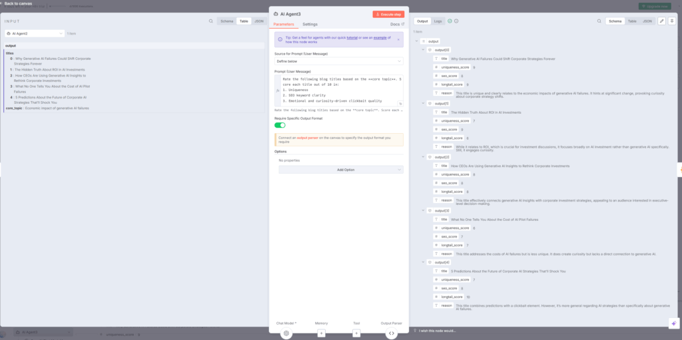
Task: Add a Tool sub-node with plus icon
Action: (x=356, y=333)
